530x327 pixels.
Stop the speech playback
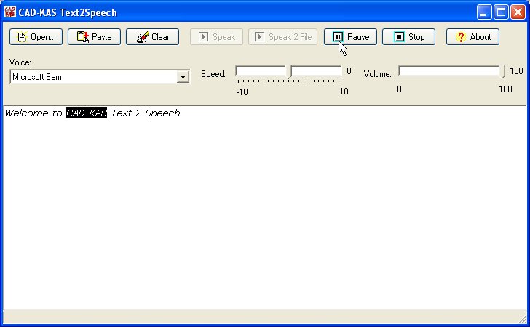click(x=408, y=37)
